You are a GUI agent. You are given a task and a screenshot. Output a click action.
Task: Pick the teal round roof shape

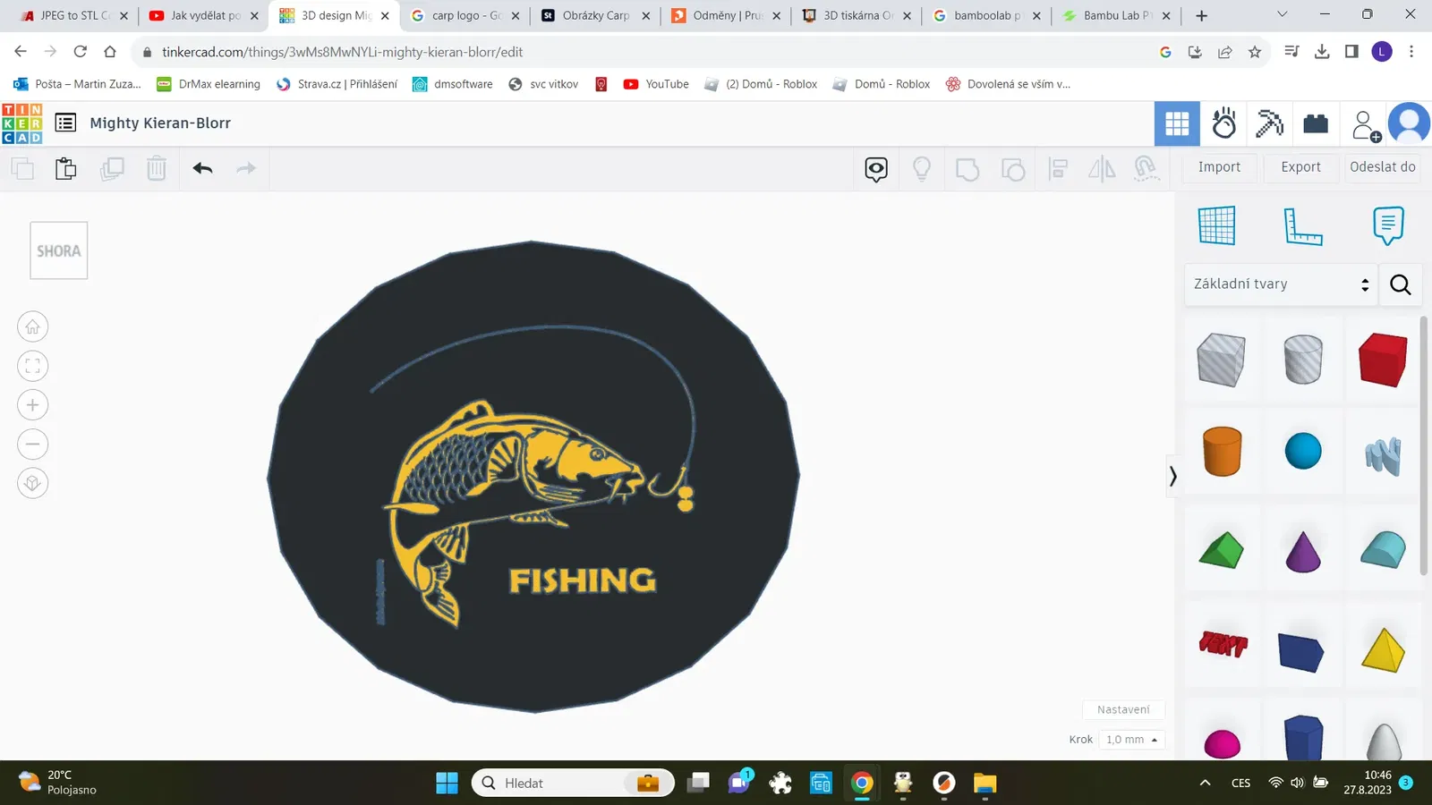click(1383, 549)
